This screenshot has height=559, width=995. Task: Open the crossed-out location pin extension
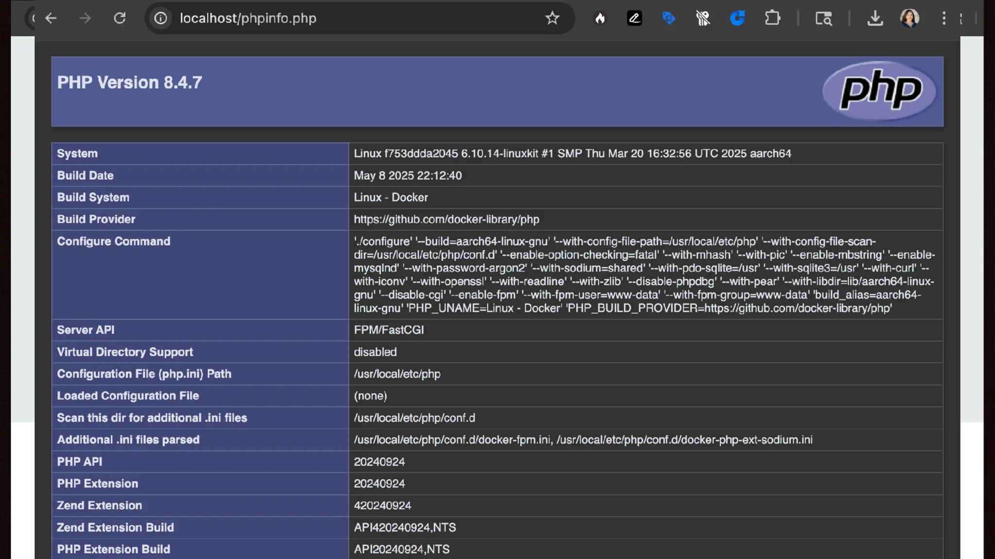[703, 18]
